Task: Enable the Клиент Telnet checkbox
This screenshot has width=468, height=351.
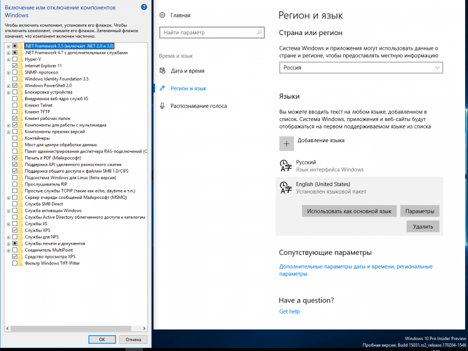Action: [x=15, y=105]
